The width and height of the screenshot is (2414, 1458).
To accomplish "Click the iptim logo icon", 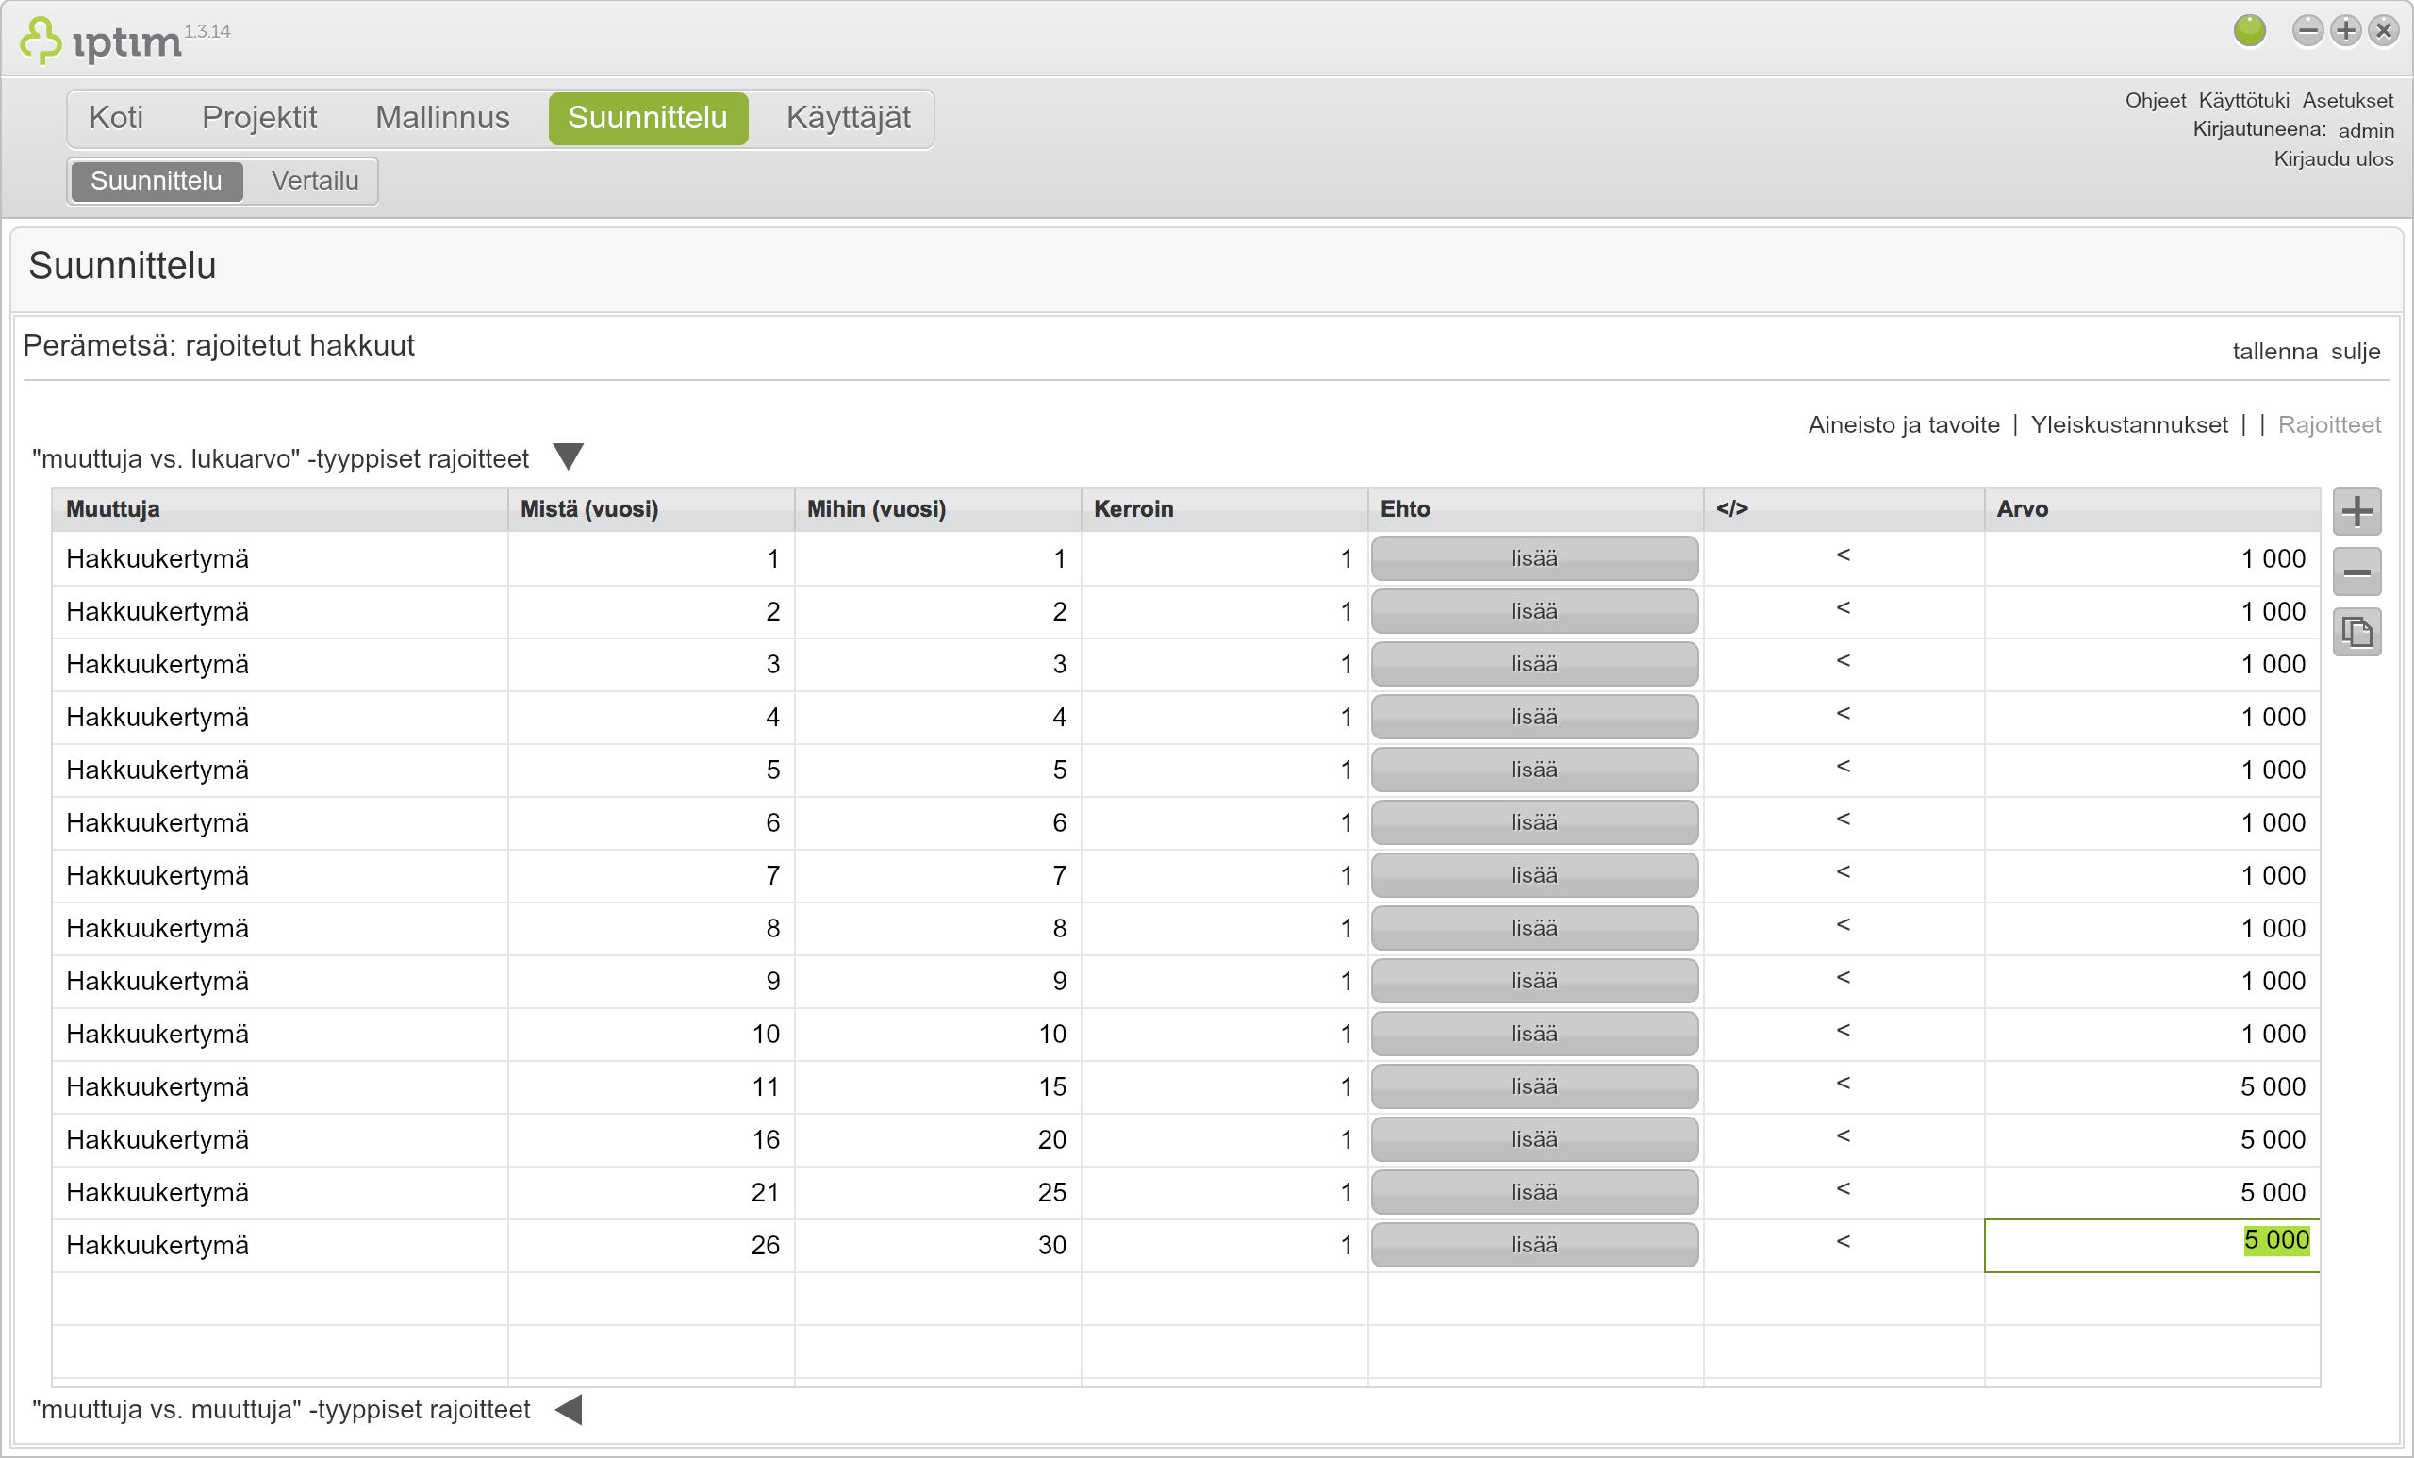I will [41, 41].
